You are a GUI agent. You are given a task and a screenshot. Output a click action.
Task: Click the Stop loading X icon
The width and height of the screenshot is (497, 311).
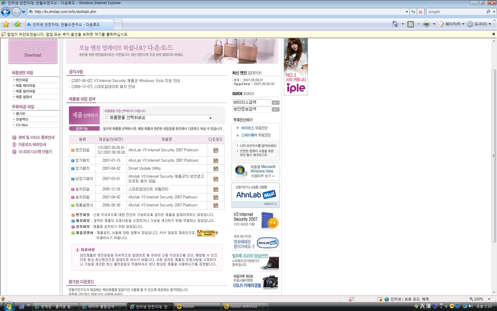coord(420,12)
